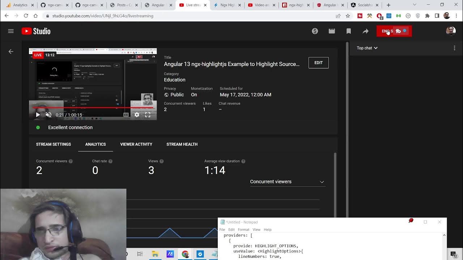Screen dimensions: 463x260
Task: Click the monetization dollar icon
Action: tap(315, 31)
